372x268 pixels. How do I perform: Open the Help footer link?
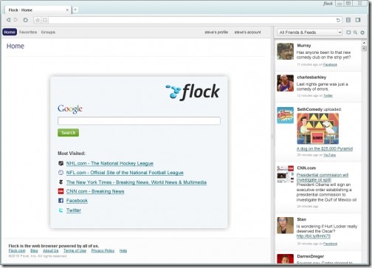(123, 250)
